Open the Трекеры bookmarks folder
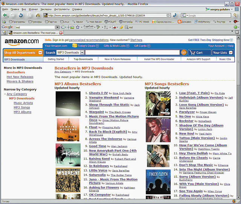 click(35, 22)
